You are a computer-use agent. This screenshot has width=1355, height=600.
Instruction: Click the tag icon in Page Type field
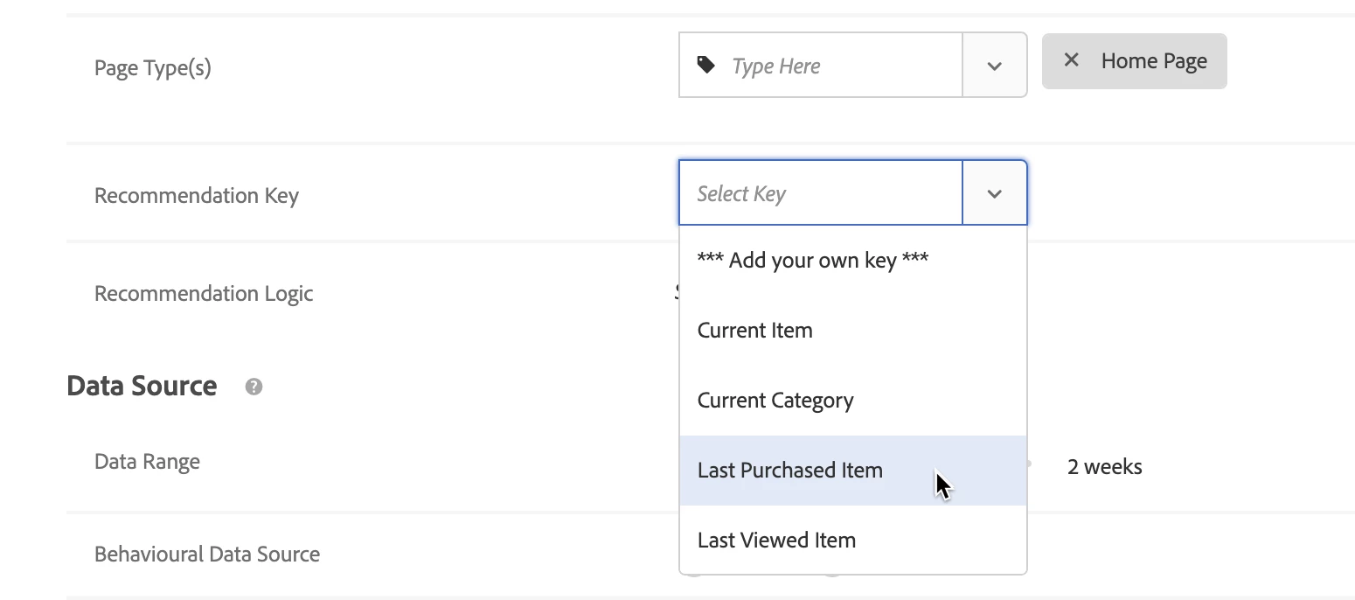pyautogui.click(x=705, y=65)
